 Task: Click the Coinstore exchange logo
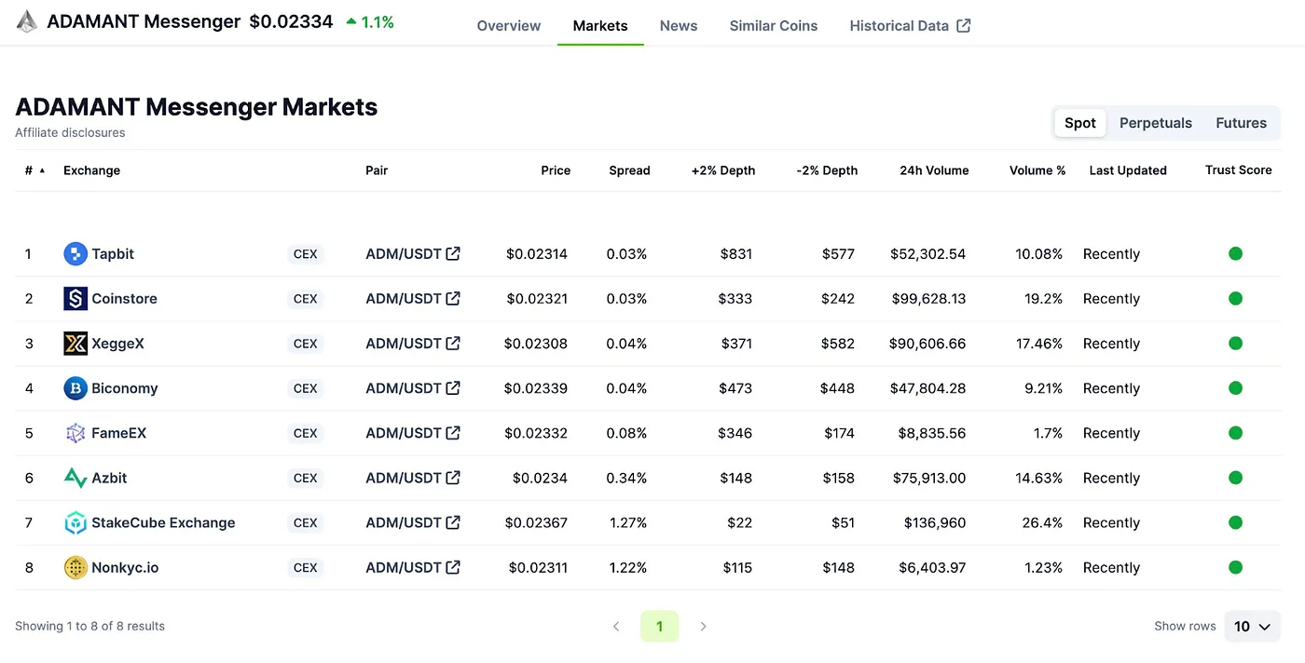76,298
